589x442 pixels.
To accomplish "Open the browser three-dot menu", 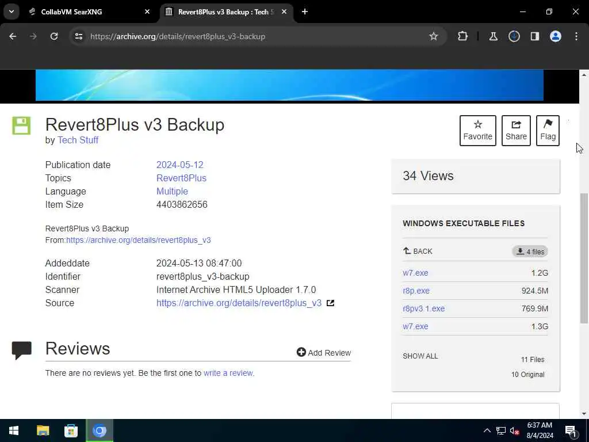I will click(x=576, y=36).
